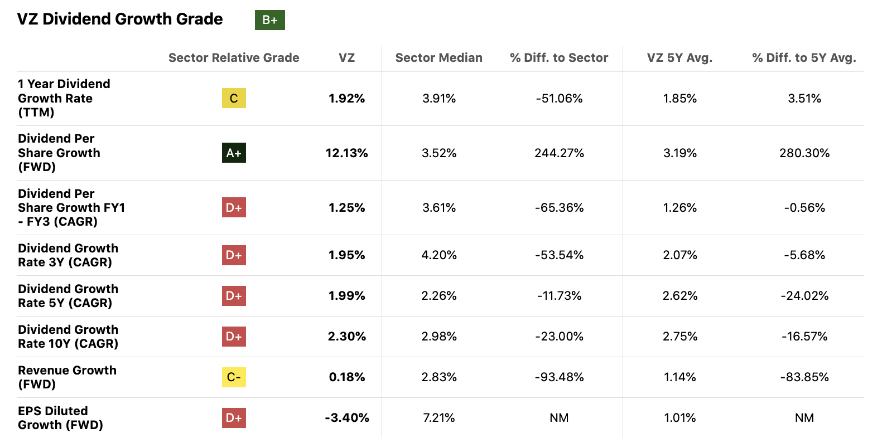Screen dimensions: 887x438
Task: Select the Dividend Growth Rate 3Y (CAGR) row label
Action: point(68,255)
